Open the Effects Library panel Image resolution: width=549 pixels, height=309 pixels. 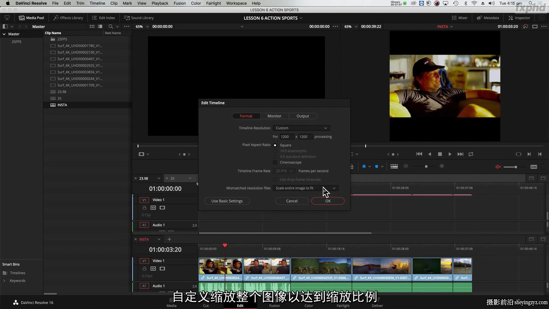[68, 18]
